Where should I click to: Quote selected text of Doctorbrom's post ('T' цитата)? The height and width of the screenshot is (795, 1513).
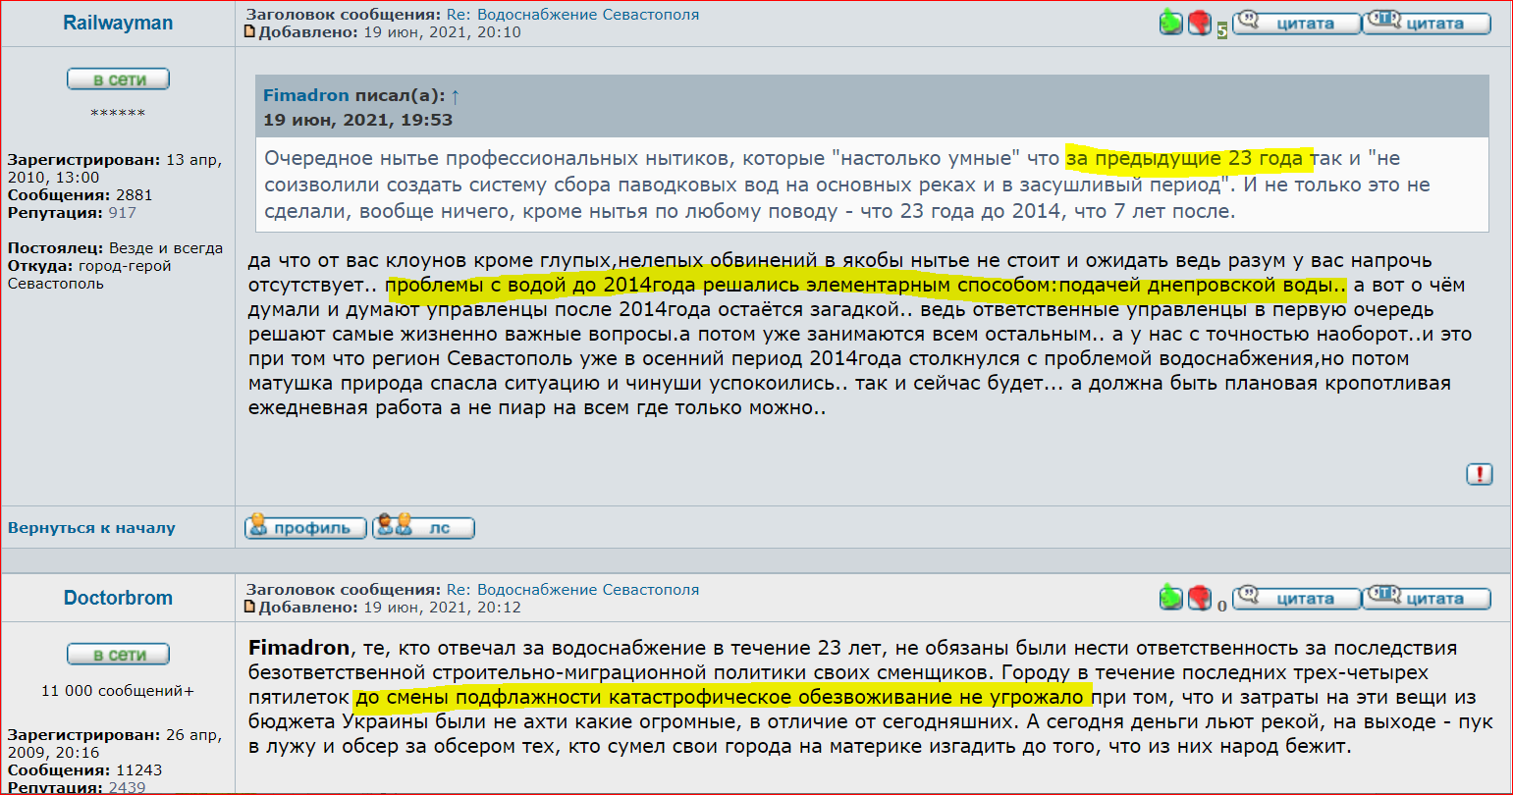(x=1427, y=598)
